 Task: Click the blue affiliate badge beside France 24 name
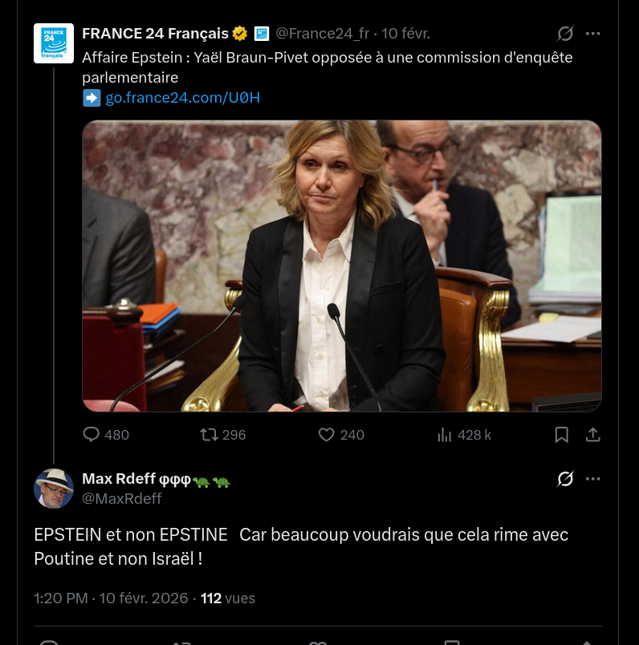coord(261,34)
